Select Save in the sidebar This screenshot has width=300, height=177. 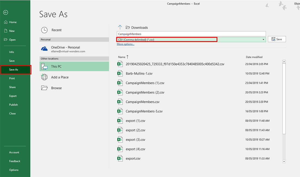click(x=12, y=61)
